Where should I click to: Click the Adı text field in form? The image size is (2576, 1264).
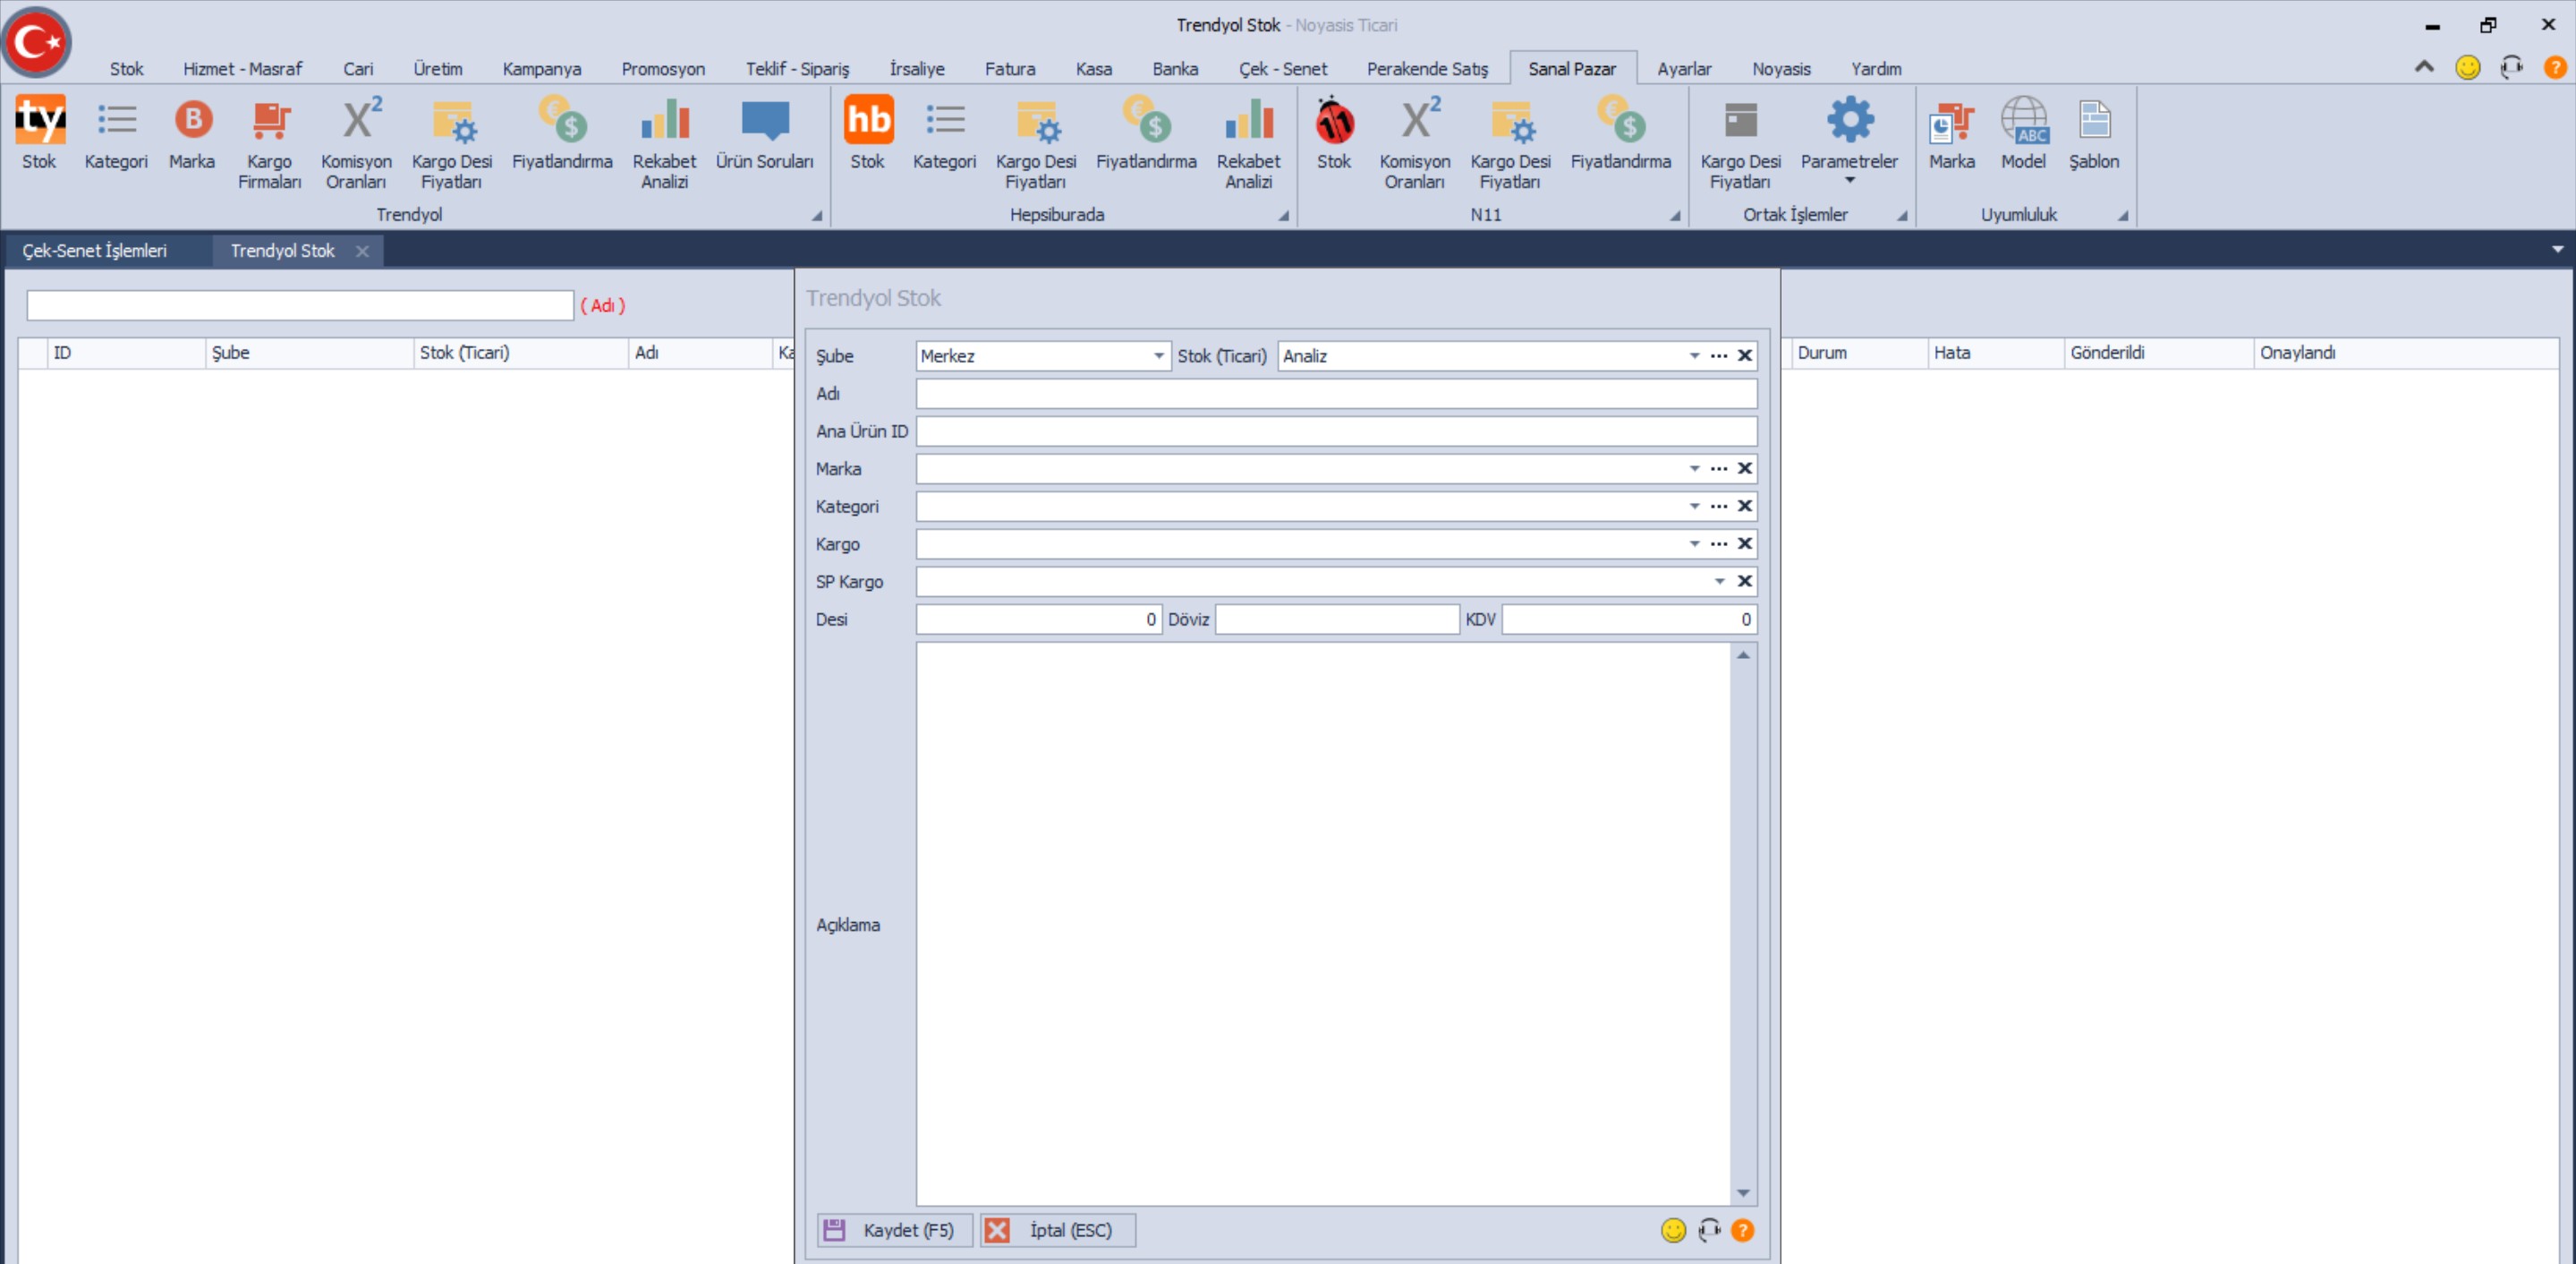pyautogui.click(x=1336, y=394)
